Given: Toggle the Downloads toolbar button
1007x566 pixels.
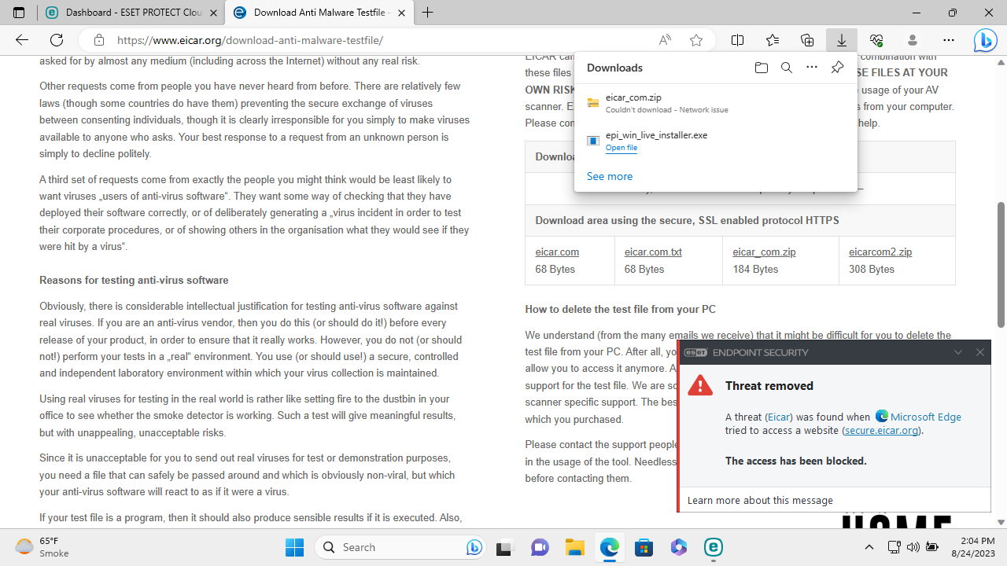Looking at the screenshot, I should (x=842, y=40).
